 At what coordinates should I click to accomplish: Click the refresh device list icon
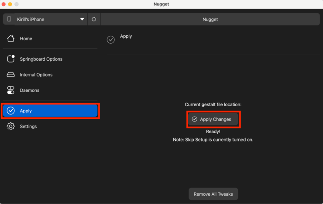[94, 19]
